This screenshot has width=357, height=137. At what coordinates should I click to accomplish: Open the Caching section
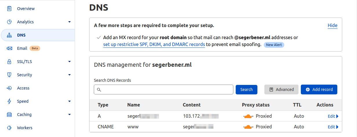coord(24,115)
